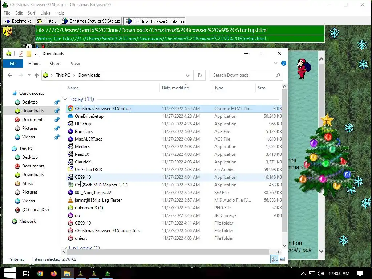Open the notification center icon

point(360,274)
